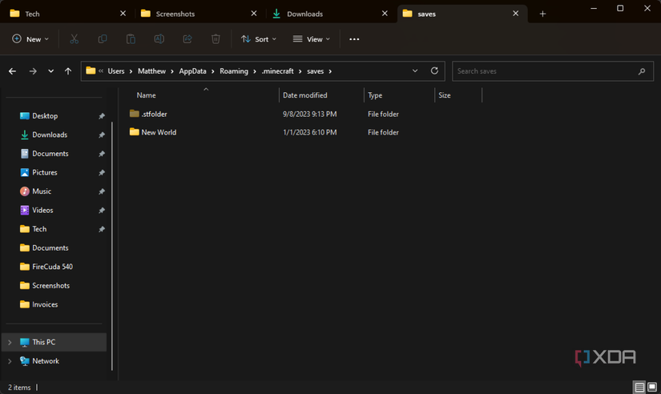Click the Copy icon in toolbar
The height and width of the screenshot is (394, 661).
click(103, 39)
